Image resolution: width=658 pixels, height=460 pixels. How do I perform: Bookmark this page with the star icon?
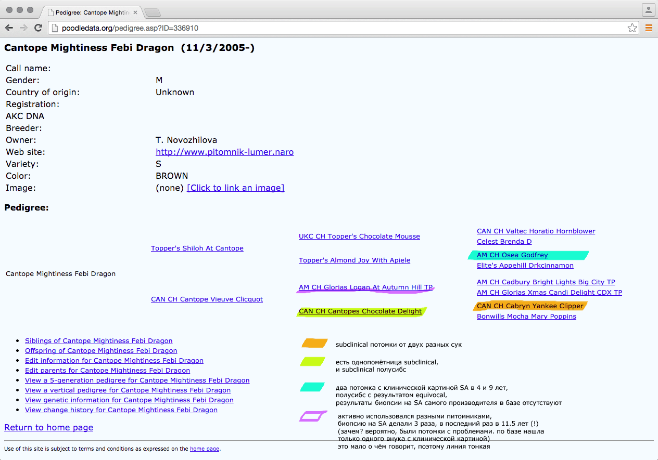[x=632, y=28]
